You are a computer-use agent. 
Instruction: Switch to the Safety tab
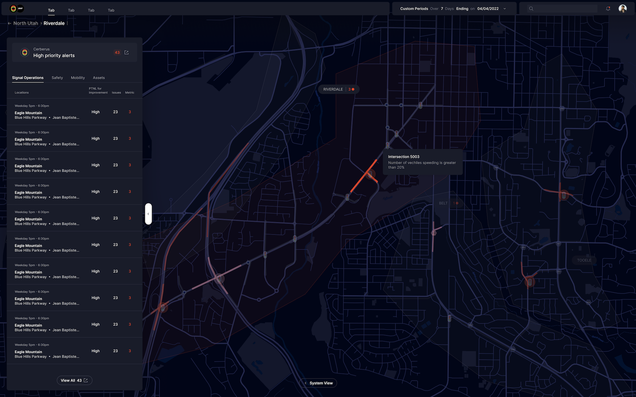[x=57, y=78]
